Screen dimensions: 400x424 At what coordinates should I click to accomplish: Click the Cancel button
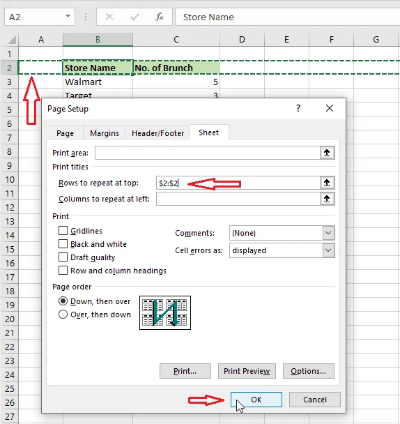click(x=315, y=400)
